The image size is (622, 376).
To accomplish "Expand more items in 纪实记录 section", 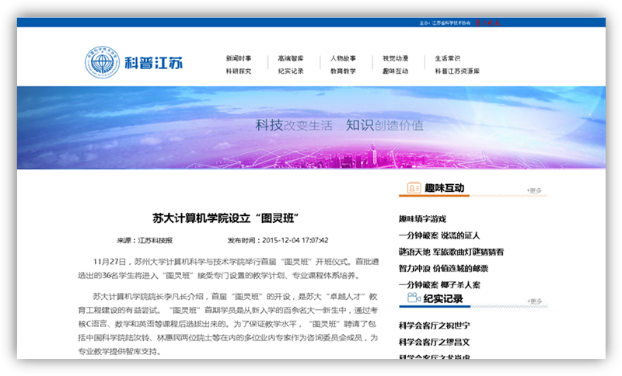I will (x=535, y=300).
